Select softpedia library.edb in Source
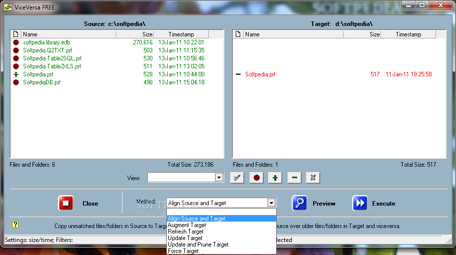 (46, 42)
